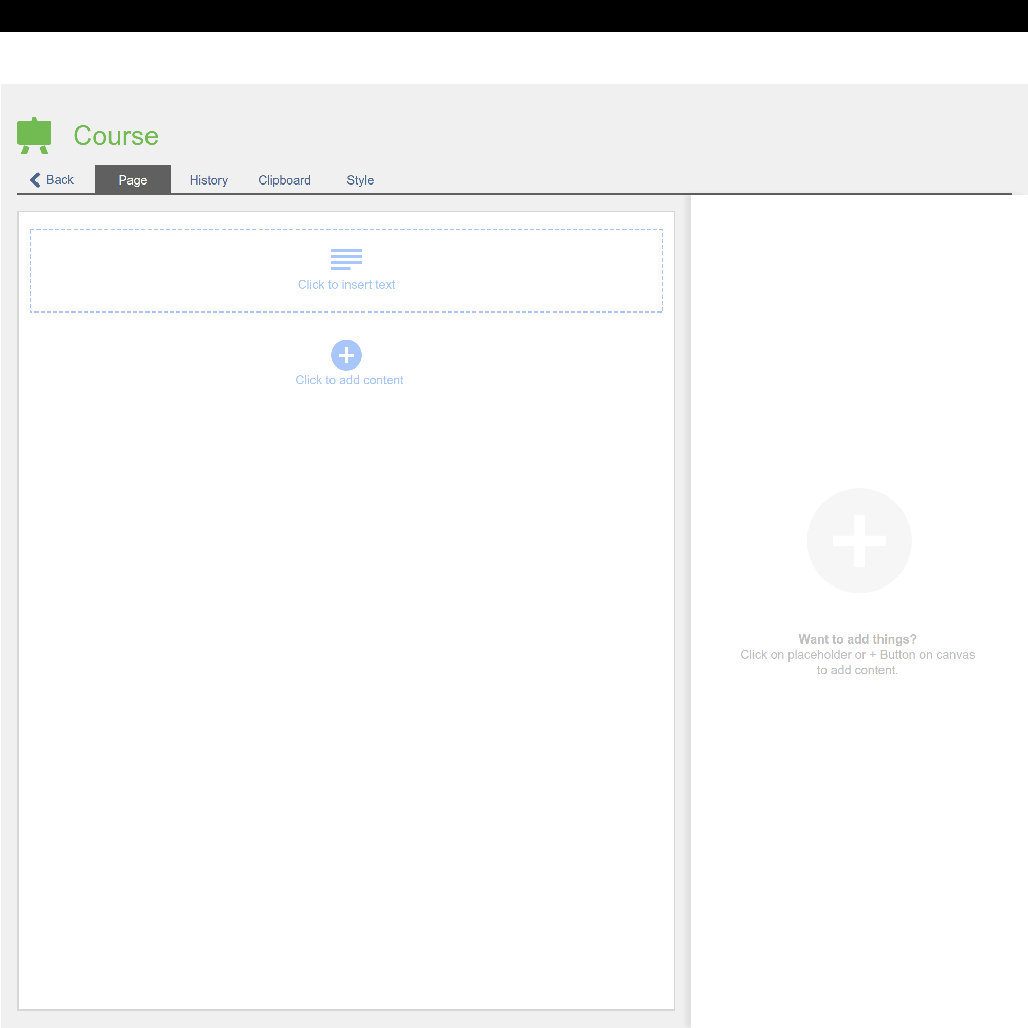The width and height of the screenshot is (1028, 1028).
Task: Open the Style tab
Action: tap(360, 180)
